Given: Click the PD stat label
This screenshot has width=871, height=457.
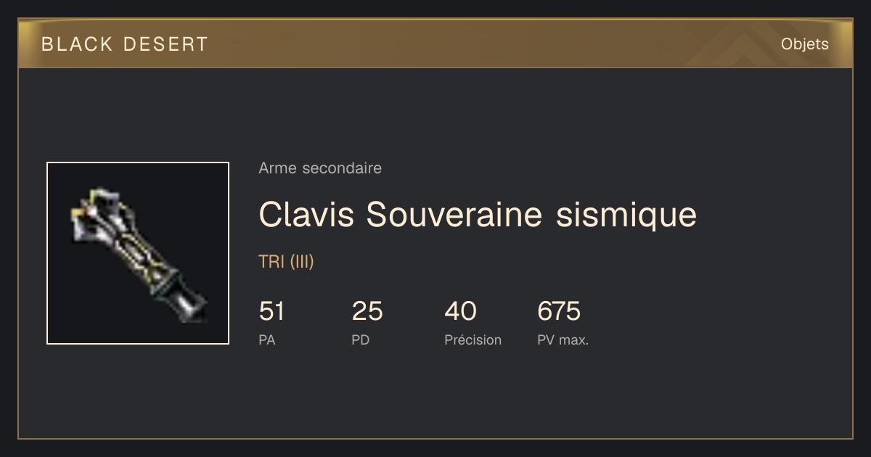Looking at the screenshot, I should (361, 340).
